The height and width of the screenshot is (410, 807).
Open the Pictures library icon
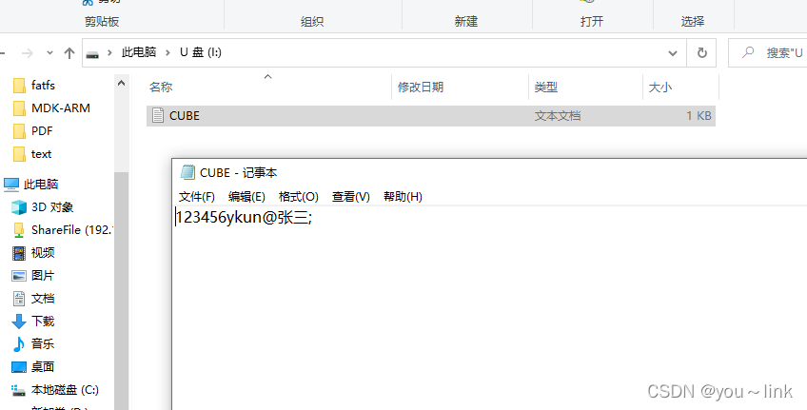click(19, 276)
